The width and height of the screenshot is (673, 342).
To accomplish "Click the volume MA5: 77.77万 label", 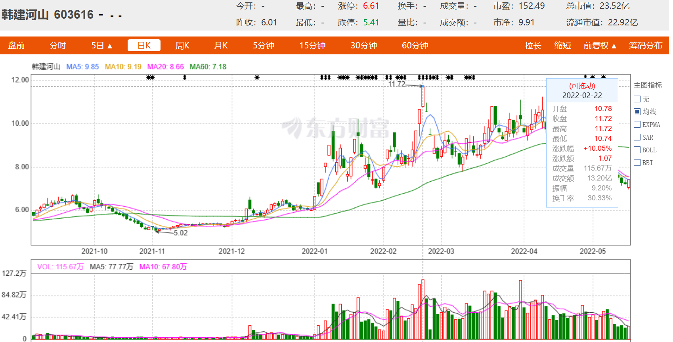I will (x=111, y=267).
